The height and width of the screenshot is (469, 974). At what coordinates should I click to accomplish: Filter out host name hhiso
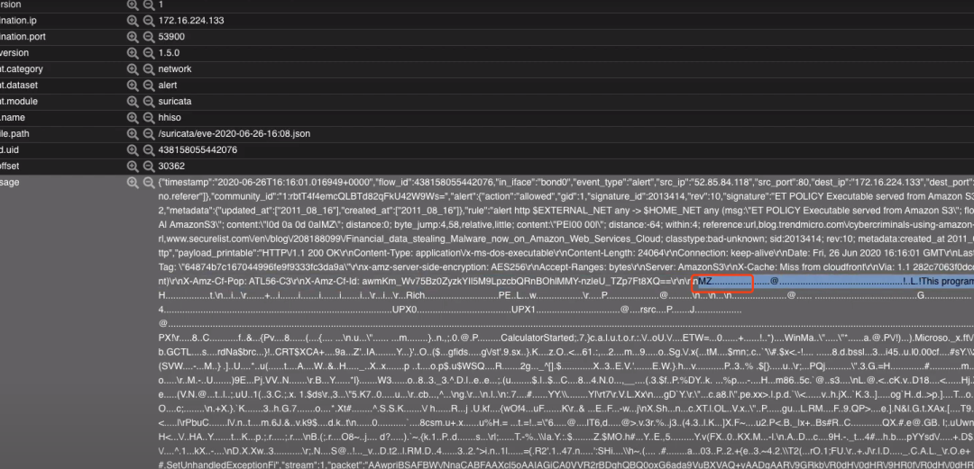tap(149, 117)
